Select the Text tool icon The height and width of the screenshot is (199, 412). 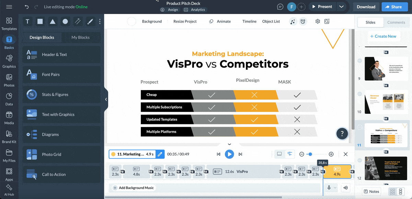coord(27,22)
